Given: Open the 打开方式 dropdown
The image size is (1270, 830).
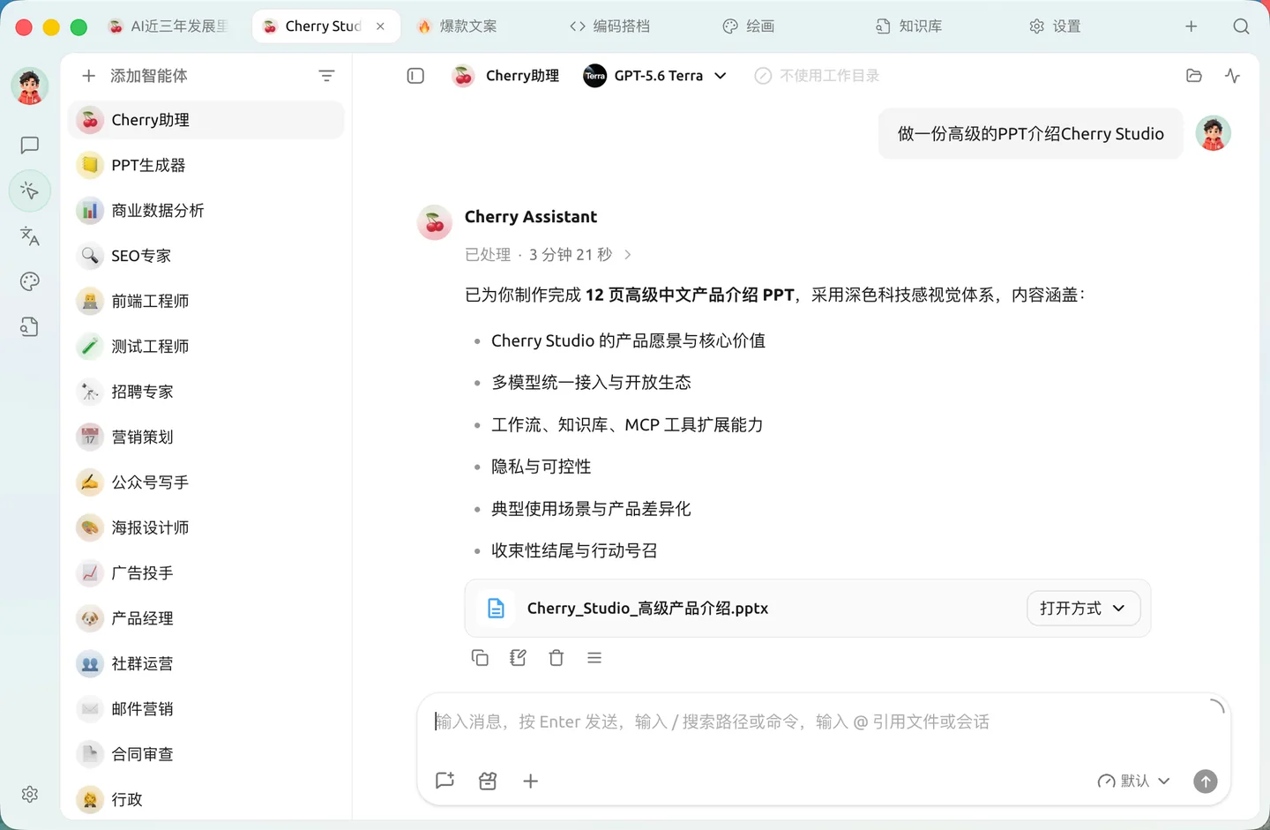Looking at the screenshot, I should point(1083,609).
